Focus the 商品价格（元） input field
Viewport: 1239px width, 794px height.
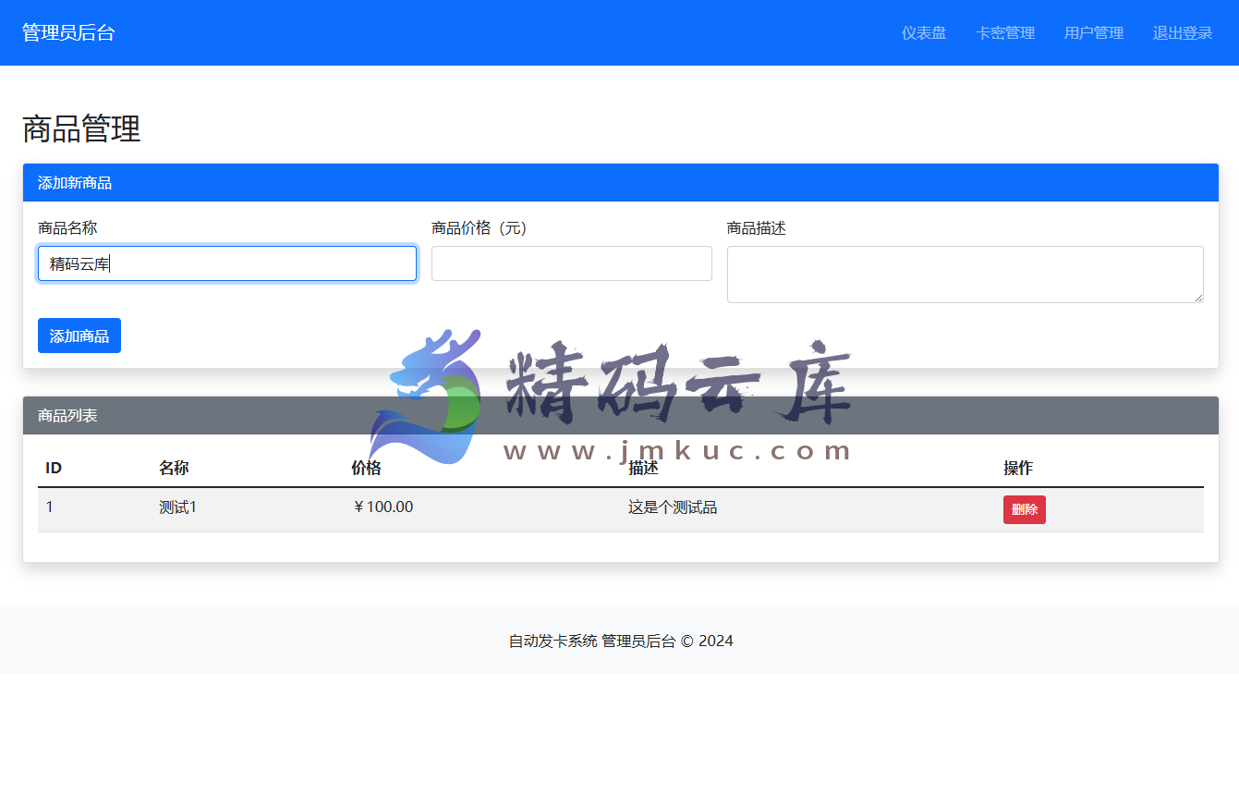[x=572, y=263]
